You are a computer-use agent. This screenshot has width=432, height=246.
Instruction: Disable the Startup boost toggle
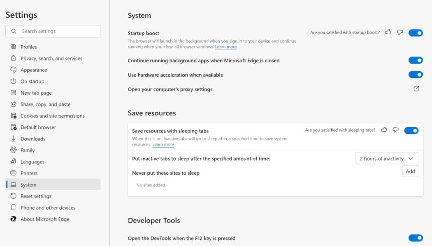(416, 33)
